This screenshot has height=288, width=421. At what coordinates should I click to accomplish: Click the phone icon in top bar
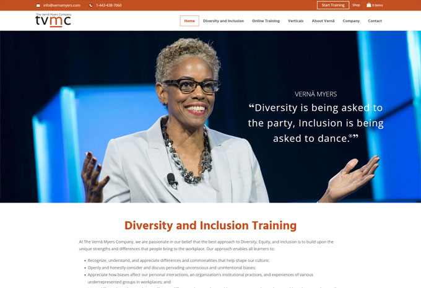click(91, 6)
